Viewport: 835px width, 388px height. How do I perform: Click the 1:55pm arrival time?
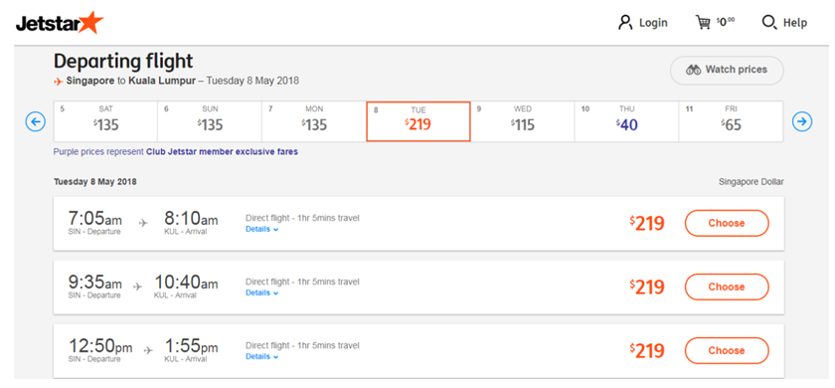(191, 346)
